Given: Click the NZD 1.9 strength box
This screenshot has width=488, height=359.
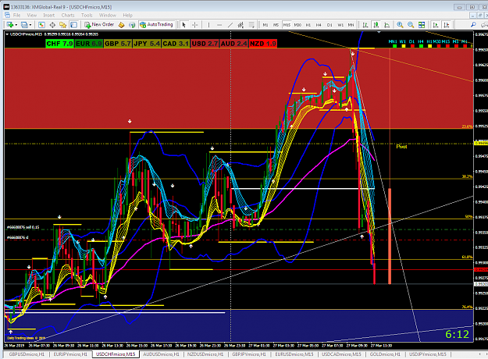Looking at the screenshot, I should [263, 44].
